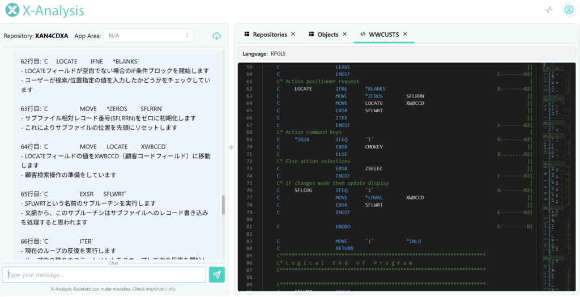Click the 'Action positioner request' comment

(317, 82)
